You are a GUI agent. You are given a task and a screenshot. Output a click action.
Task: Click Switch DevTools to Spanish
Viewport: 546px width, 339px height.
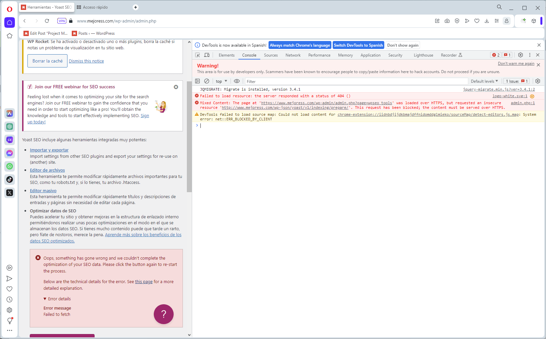[x=358, y=45]
